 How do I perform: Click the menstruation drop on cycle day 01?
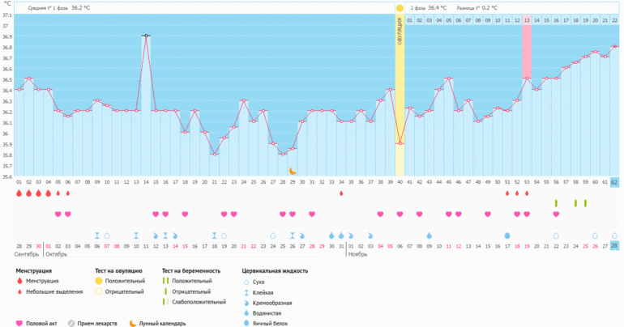point(19,193)
